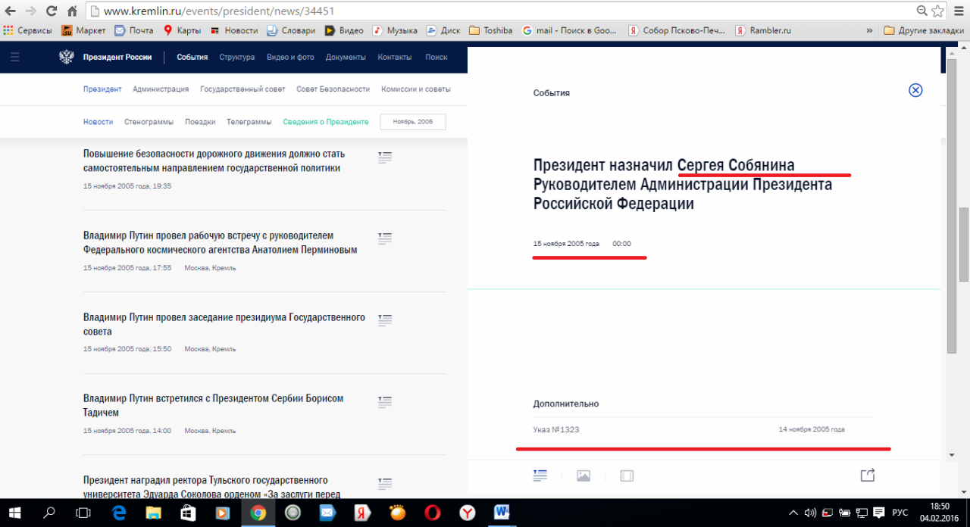Click text icon beside Борисом Тадичем news
This screenshot has height=527, width=970.
[385, 402]
